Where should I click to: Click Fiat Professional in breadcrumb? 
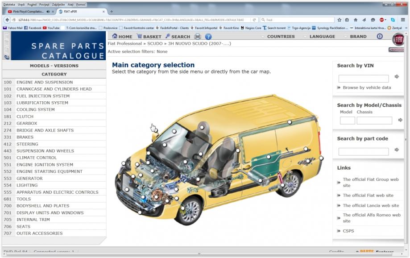(x=125, y=44)
